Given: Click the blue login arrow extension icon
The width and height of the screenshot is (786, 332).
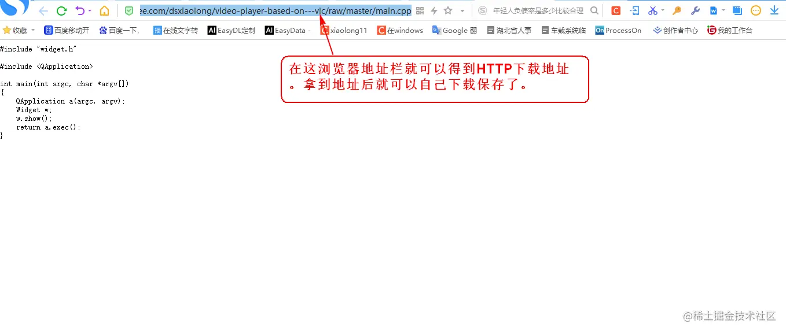Looking at the screenshot, I should click(x=634, y=10).
